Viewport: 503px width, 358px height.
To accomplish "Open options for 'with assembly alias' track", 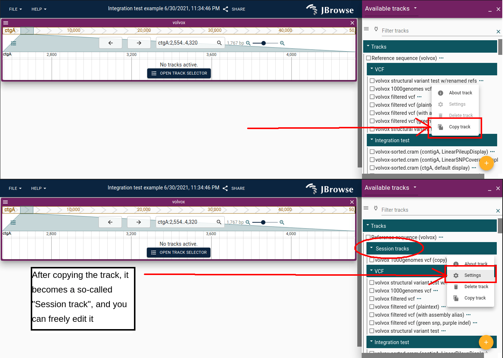I will coord(468,315).
